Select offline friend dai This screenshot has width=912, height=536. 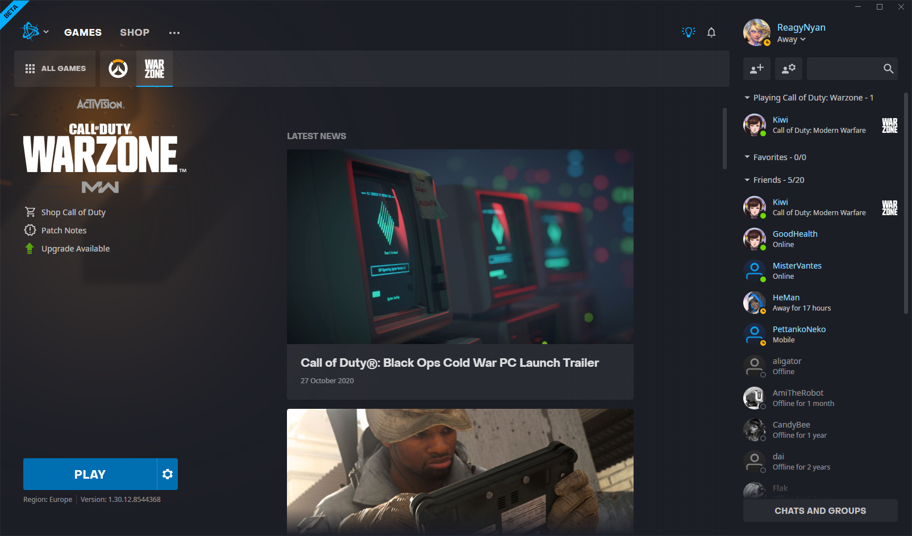tap(821, 462)
